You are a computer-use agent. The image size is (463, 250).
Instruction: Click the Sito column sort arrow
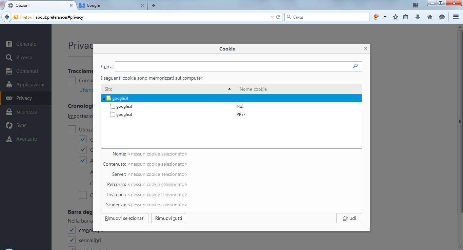229,89
